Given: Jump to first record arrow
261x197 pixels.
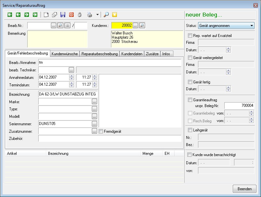Looking at the screenshot, I should click(10, 15).
